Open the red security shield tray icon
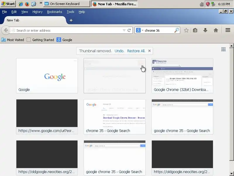234x176 pixels. [208, 4]
